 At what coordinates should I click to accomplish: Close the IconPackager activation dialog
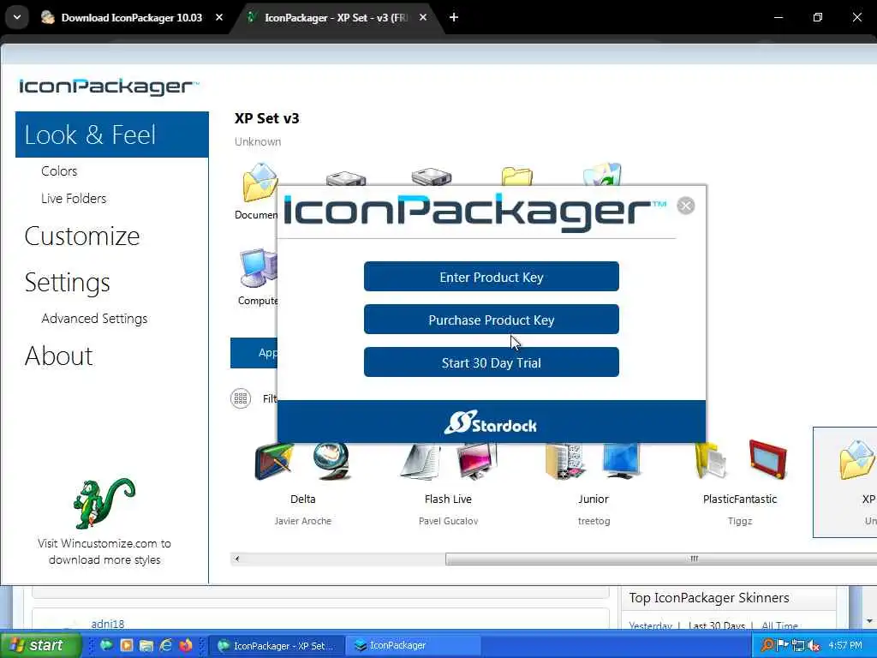click(686, 206)
